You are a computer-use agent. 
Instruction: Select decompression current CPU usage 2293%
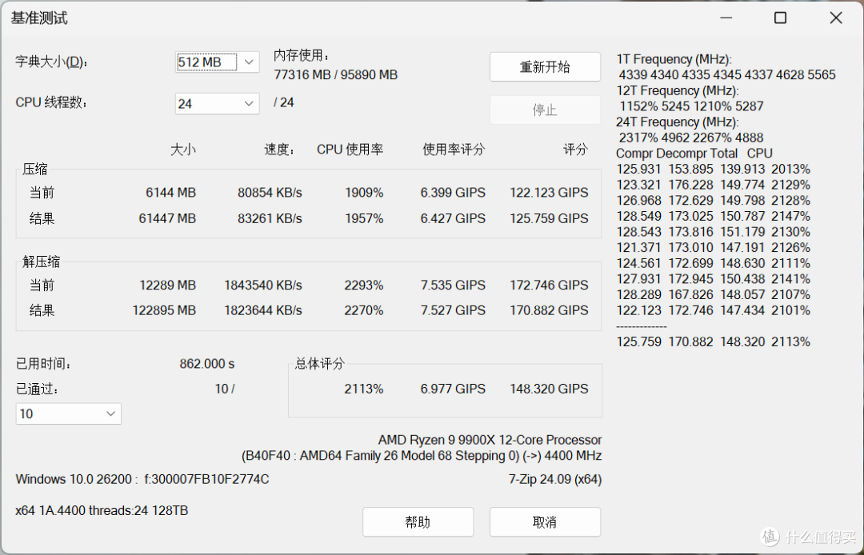[364, 285]
